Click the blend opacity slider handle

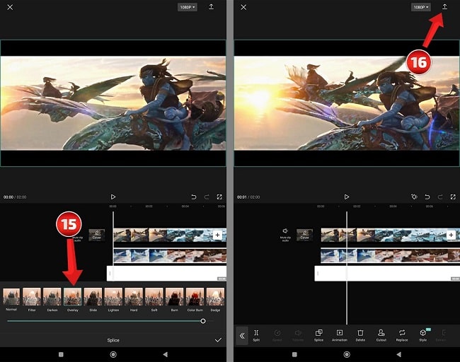[203, 321]
